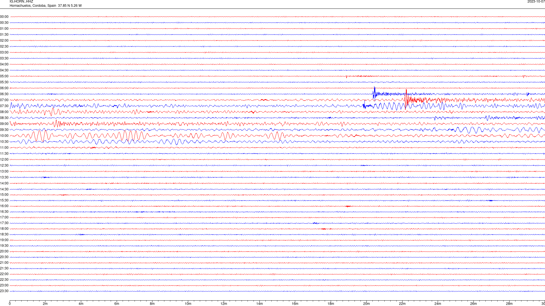545x306 pixels.
Task: Select the 09:00 time row label
Action: click(4, 124)
